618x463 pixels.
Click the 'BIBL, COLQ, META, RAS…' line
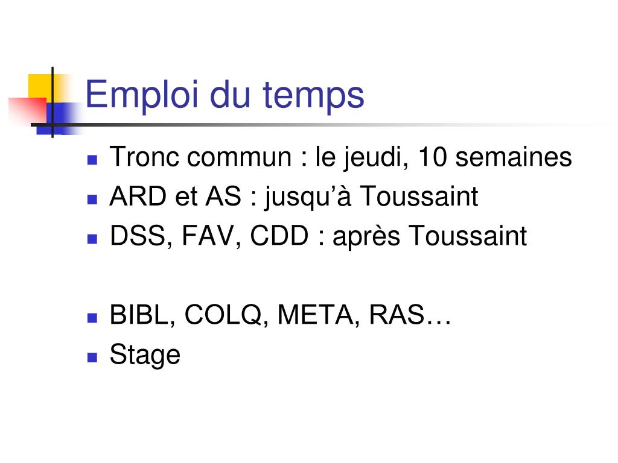(280, 315)
